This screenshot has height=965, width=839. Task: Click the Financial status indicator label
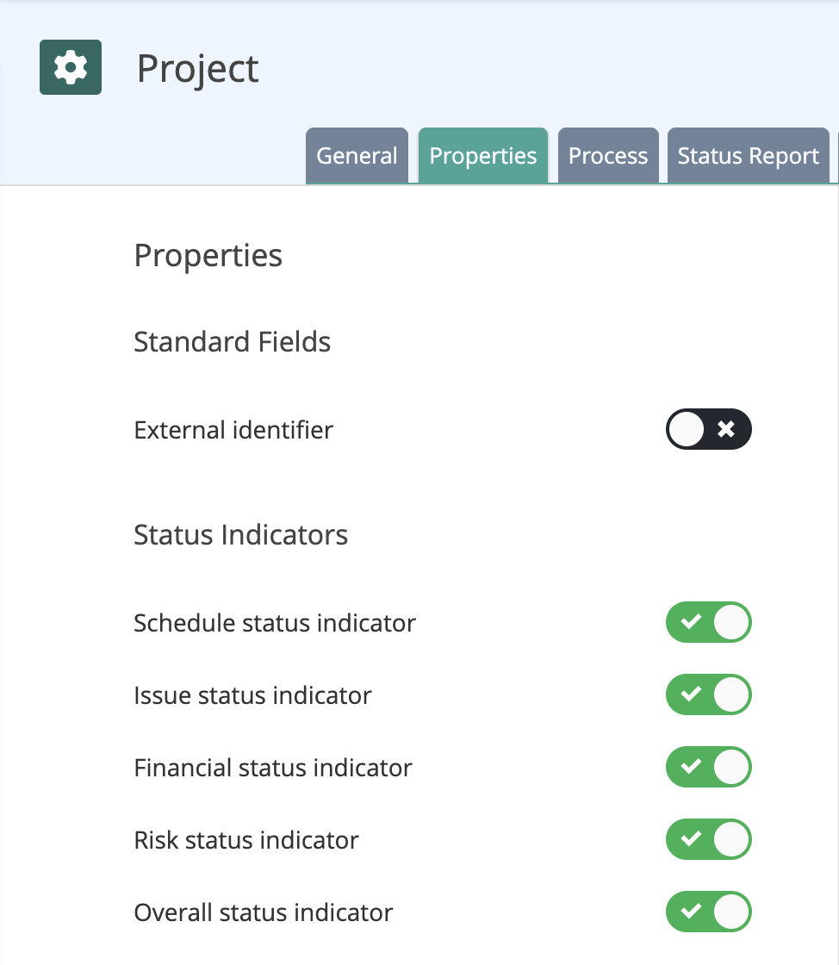tap(273, 768)
